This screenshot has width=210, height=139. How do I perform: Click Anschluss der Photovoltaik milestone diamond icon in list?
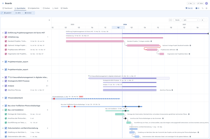click(x=6, y=118)
